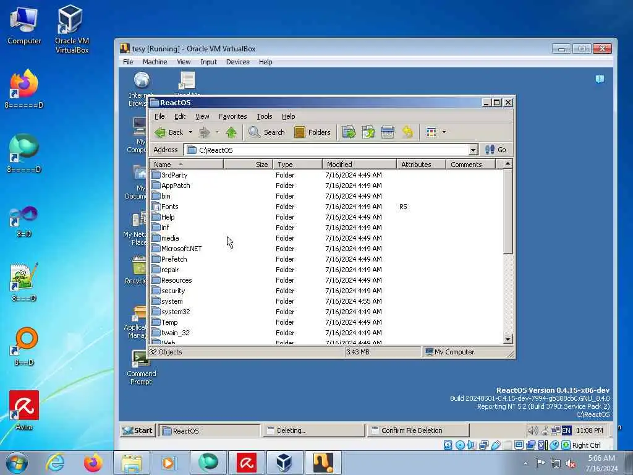633x475 pixels.
Task: Select the Fonts folder
Action: click(164, 207)
